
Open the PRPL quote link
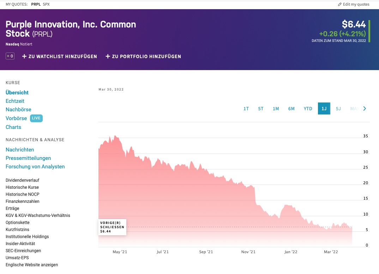[36, 5]
